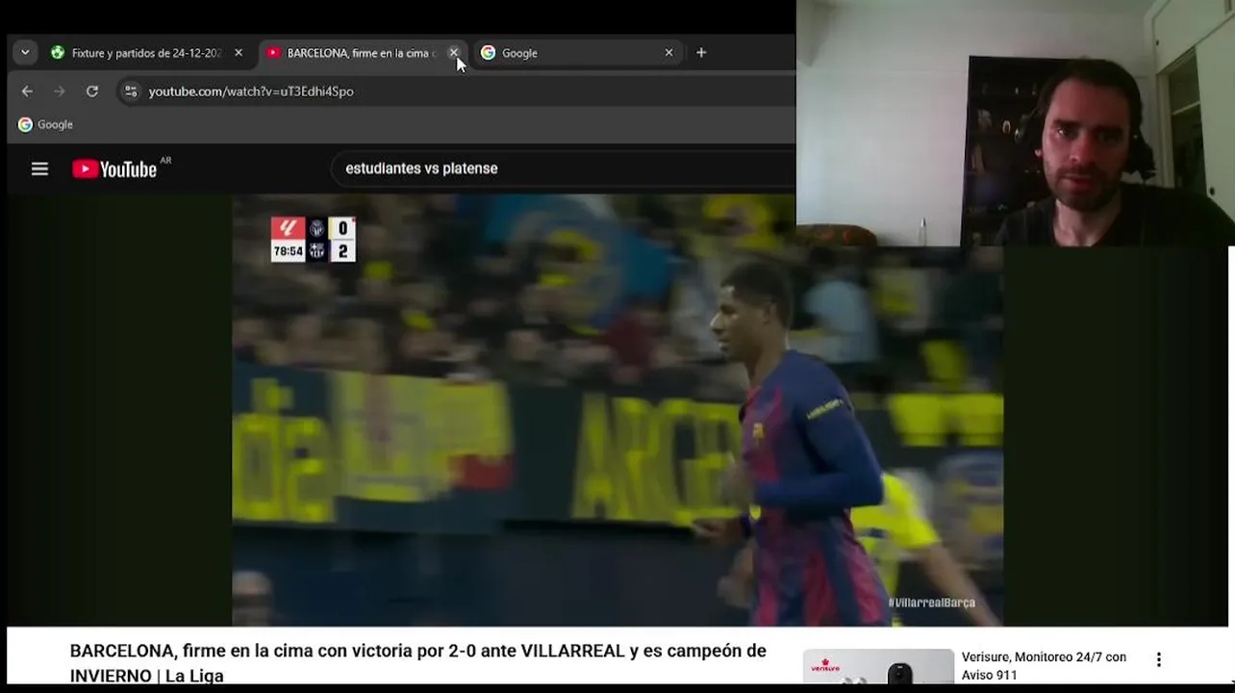Open the three-dot menu for Verisure ad
This screenshot has width=1235, height=693.
tap(1159, 659)
